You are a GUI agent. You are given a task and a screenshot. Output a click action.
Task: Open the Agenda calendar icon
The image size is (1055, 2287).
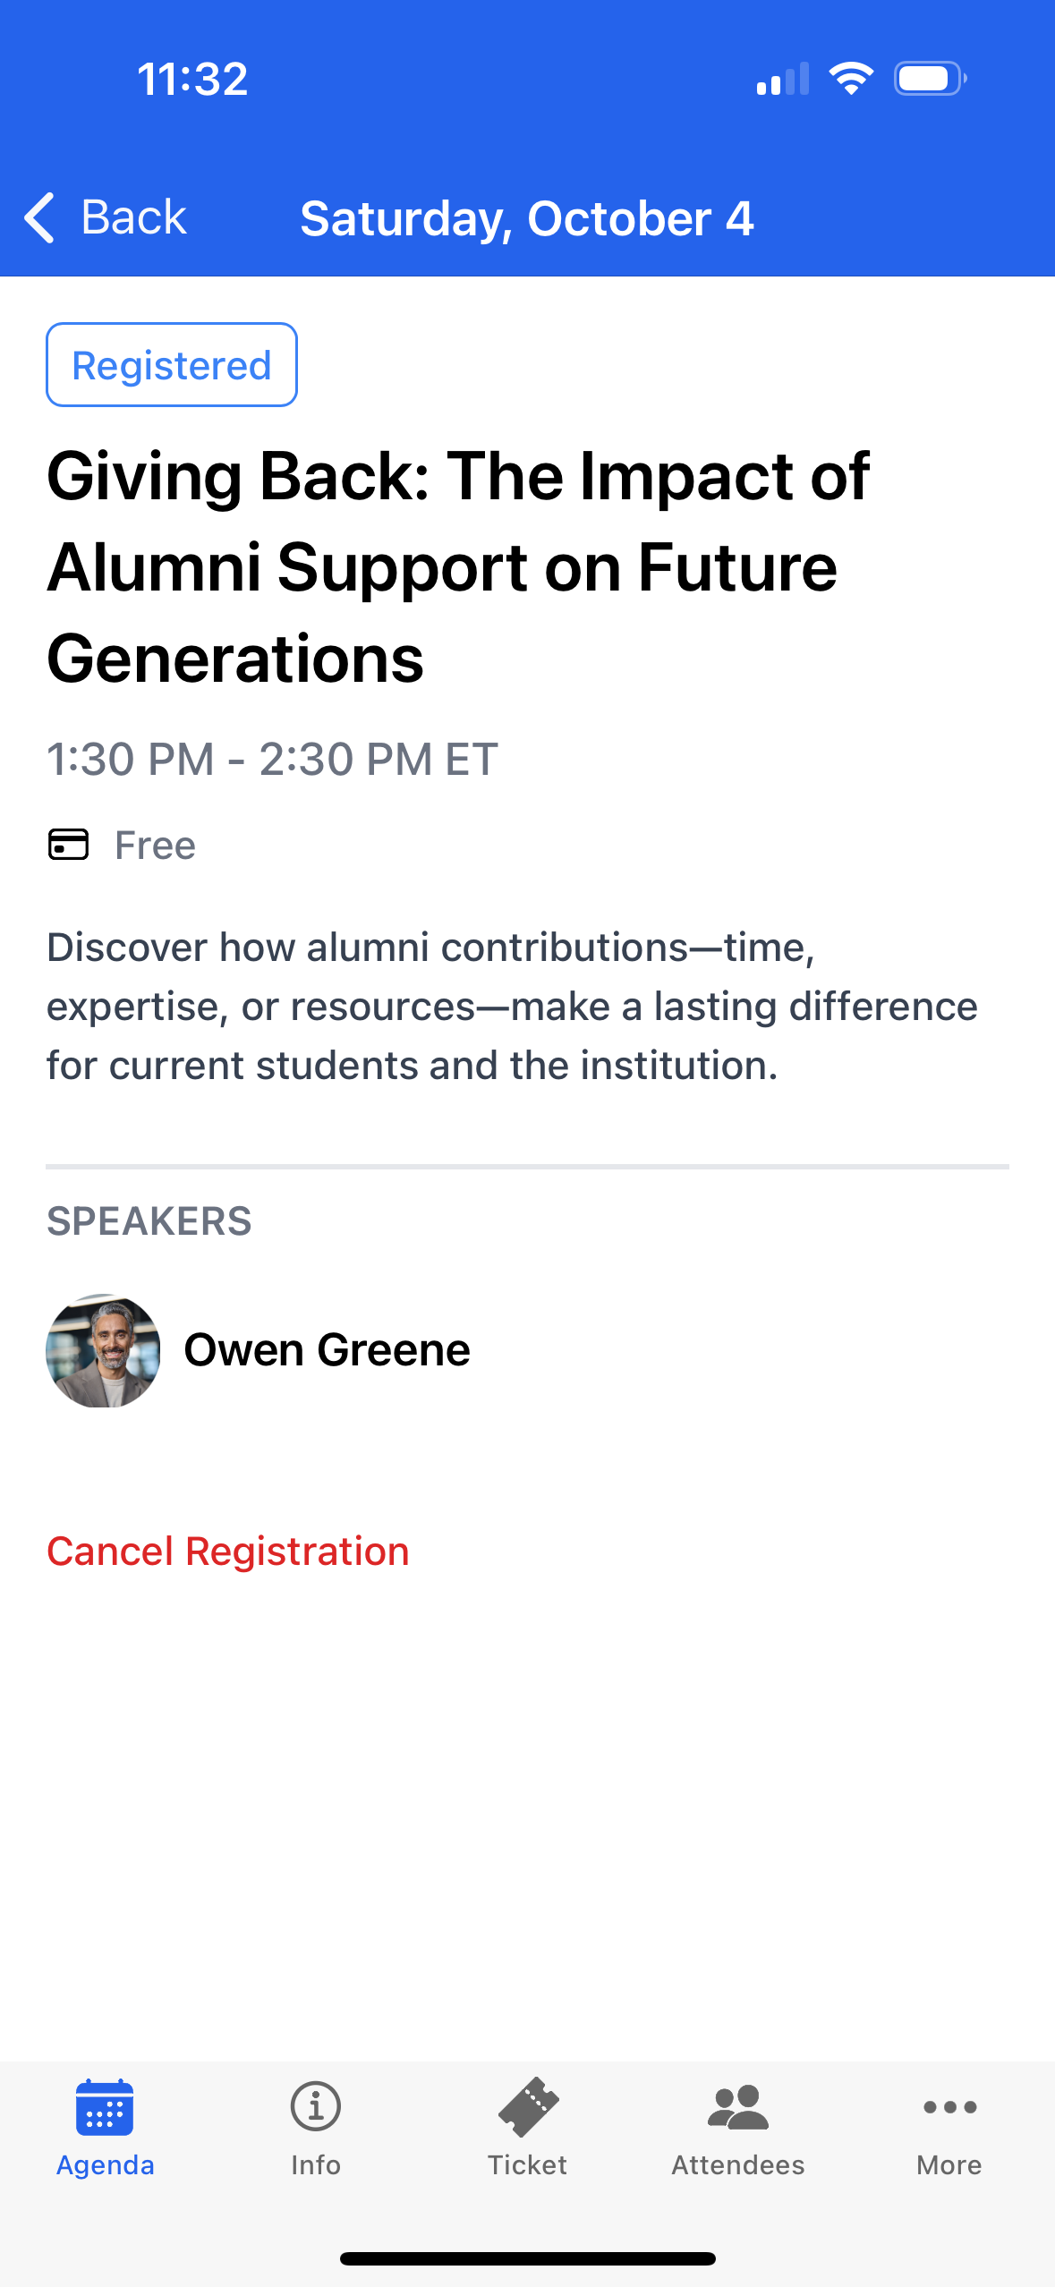(105, 2106)
